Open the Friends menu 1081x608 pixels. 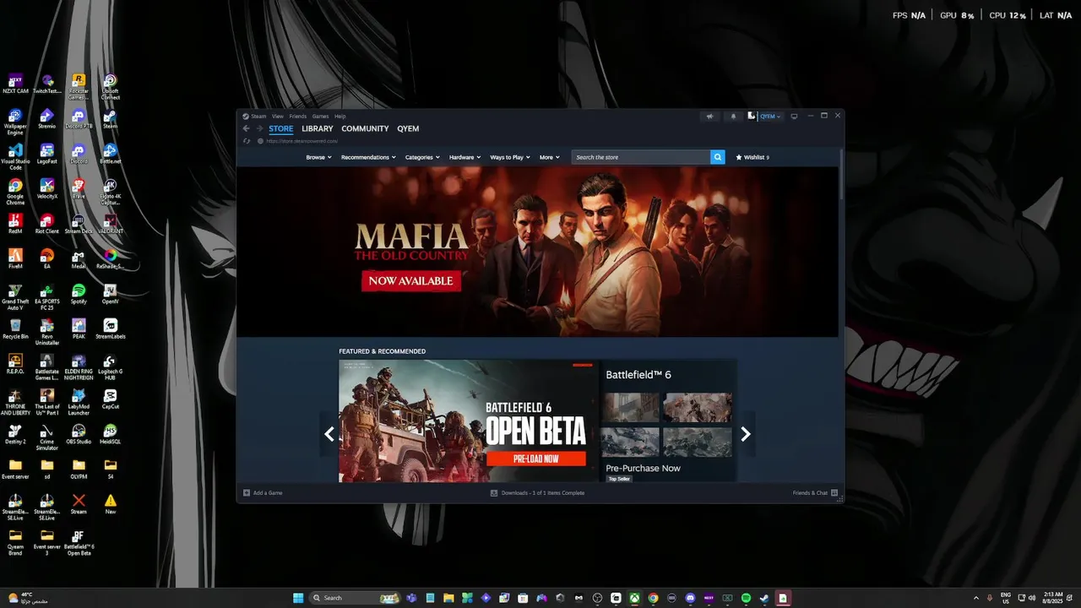(298, 117)
